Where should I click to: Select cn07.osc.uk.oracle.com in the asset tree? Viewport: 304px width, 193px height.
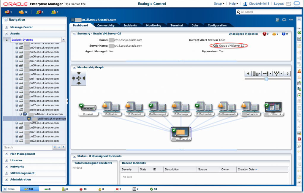44,61
